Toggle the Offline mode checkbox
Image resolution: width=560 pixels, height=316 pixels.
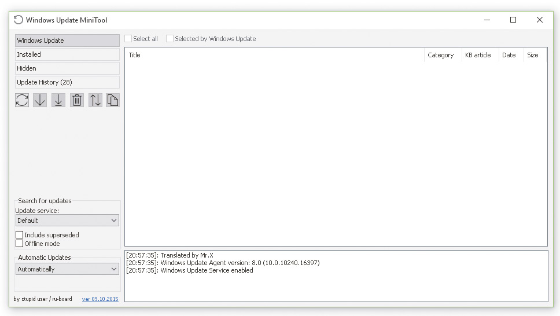(20, 244)
